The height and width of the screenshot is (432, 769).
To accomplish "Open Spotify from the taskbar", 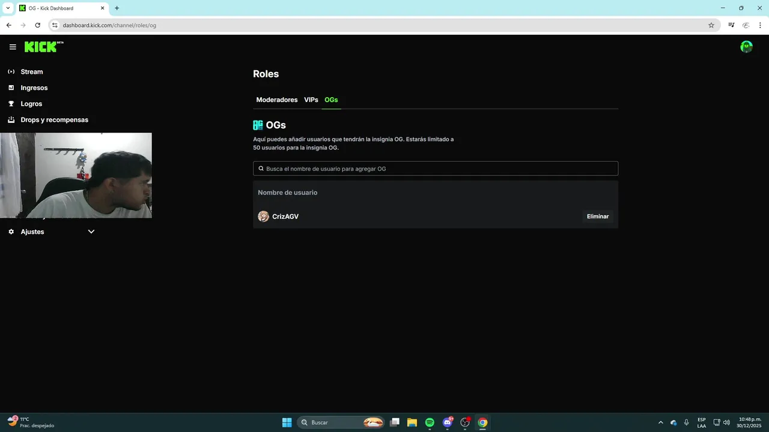I will point(430,422).
